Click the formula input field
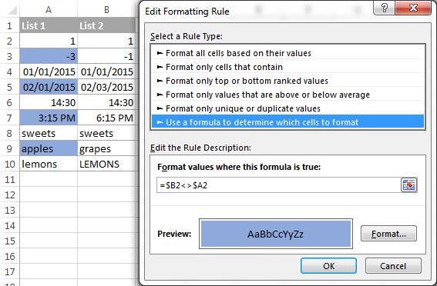This screenshot has height=286, width=437. [279, 185]
